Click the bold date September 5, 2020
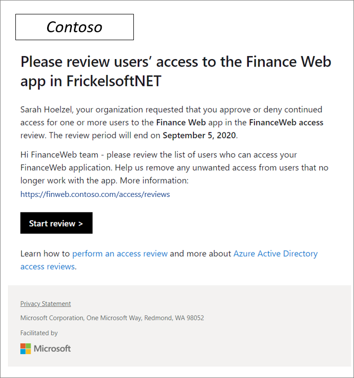 click(200, 135)
